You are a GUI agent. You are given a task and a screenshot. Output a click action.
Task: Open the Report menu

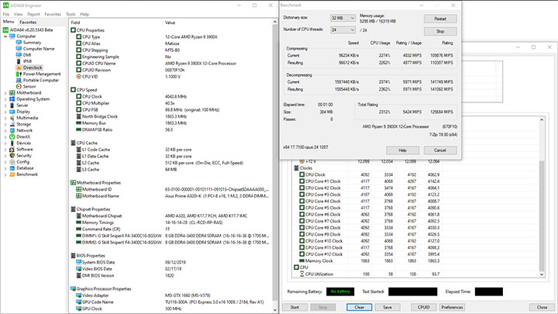click(33, 14)
